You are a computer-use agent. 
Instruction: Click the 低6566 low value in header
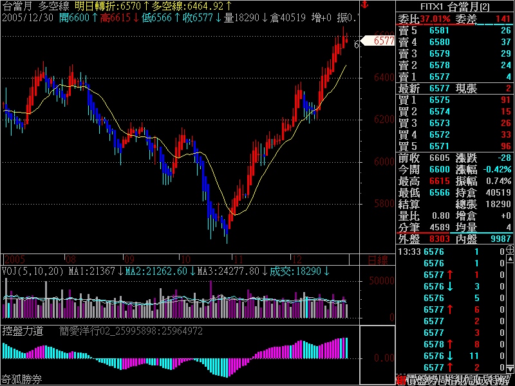(x=160, y=18)
